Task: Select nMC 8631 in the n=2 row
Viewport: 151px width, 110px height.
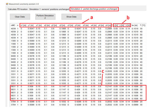Action: tap(13, 93)
